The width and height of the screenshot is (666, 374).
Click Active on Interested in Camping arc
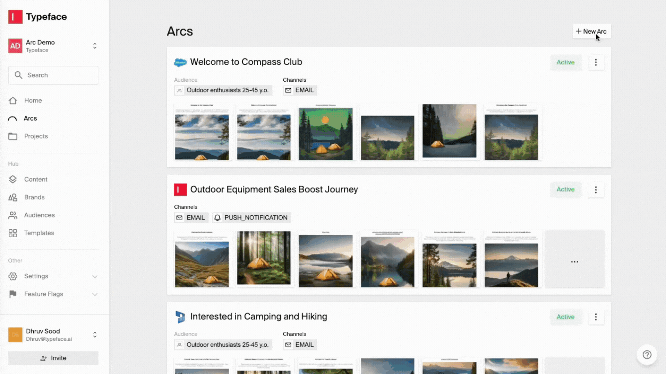(x=565, y=317)
